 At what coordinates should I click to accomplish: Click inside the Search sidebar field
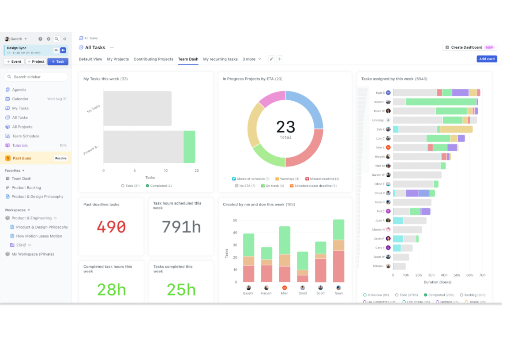coord(36,76)
